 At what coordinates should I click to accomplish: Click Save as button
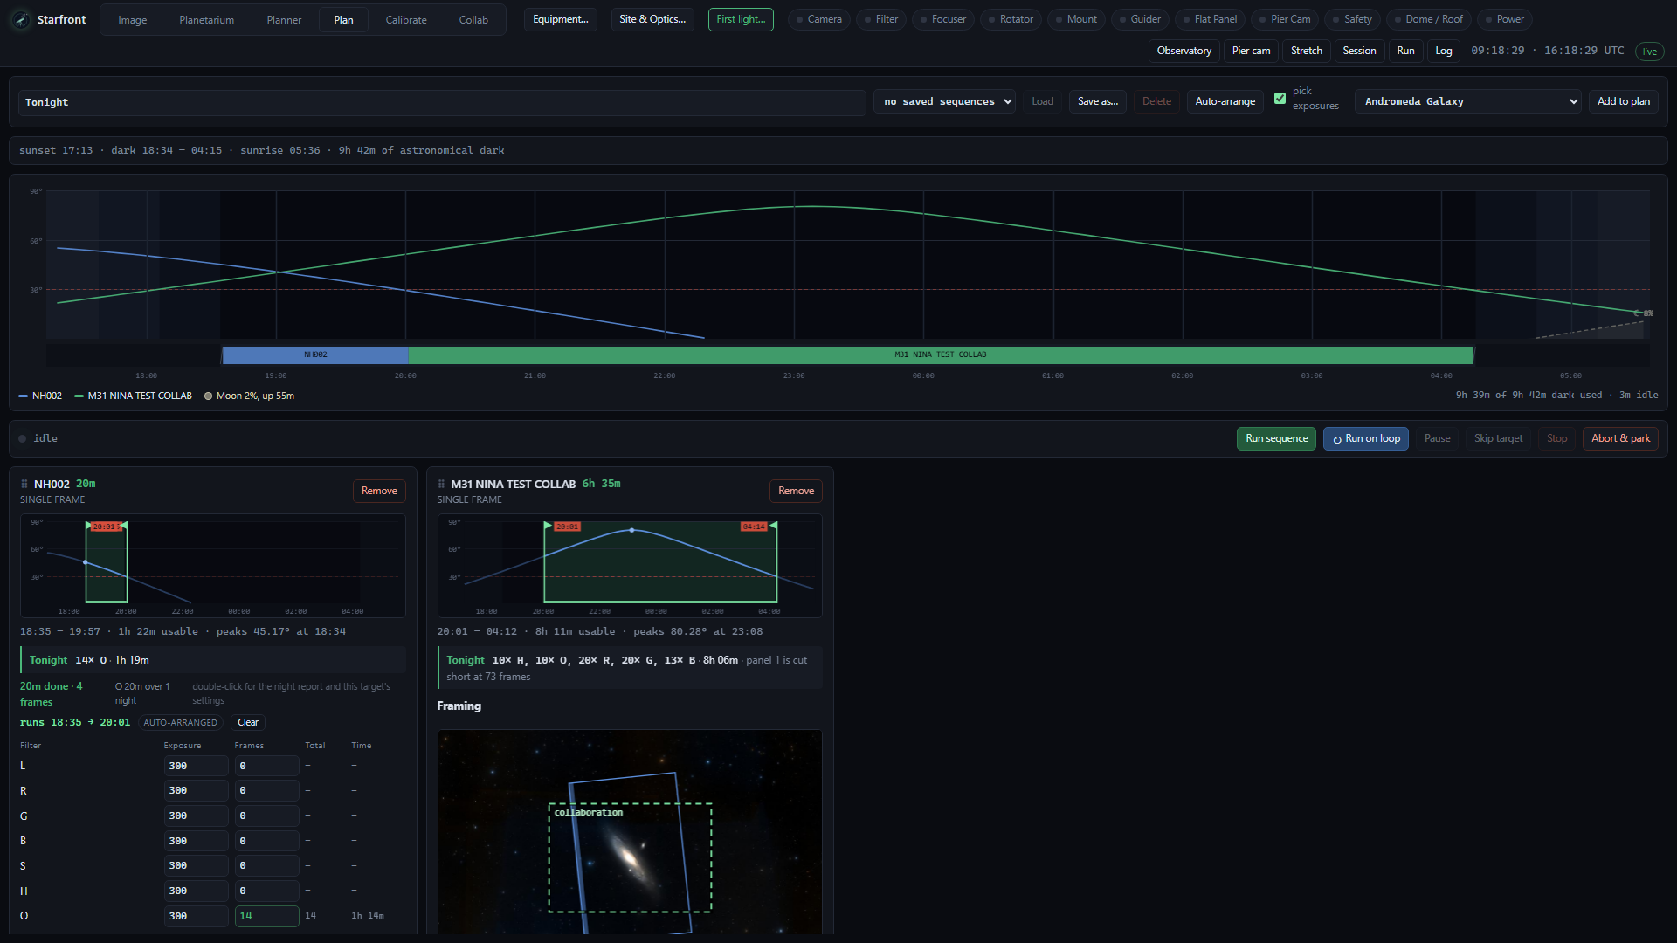[1098, 101]
